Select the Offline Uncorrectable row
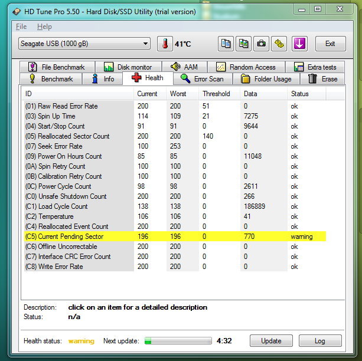This screenshot has height=361, width=362. point(175,247)
